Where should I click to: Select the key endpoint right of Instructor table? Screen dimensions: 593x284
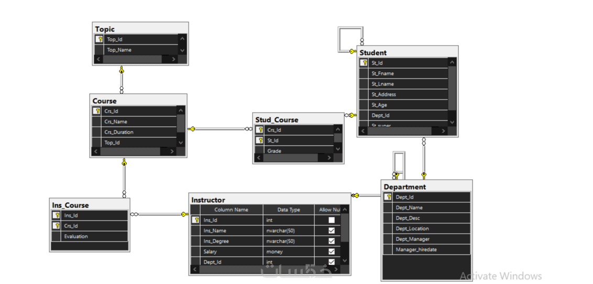(355, 195)
